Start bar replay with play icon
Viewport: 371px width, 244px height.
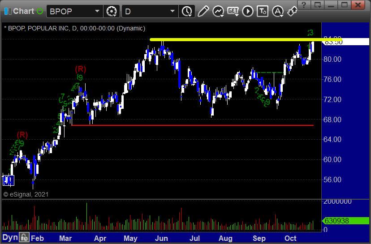click(248, 11)
